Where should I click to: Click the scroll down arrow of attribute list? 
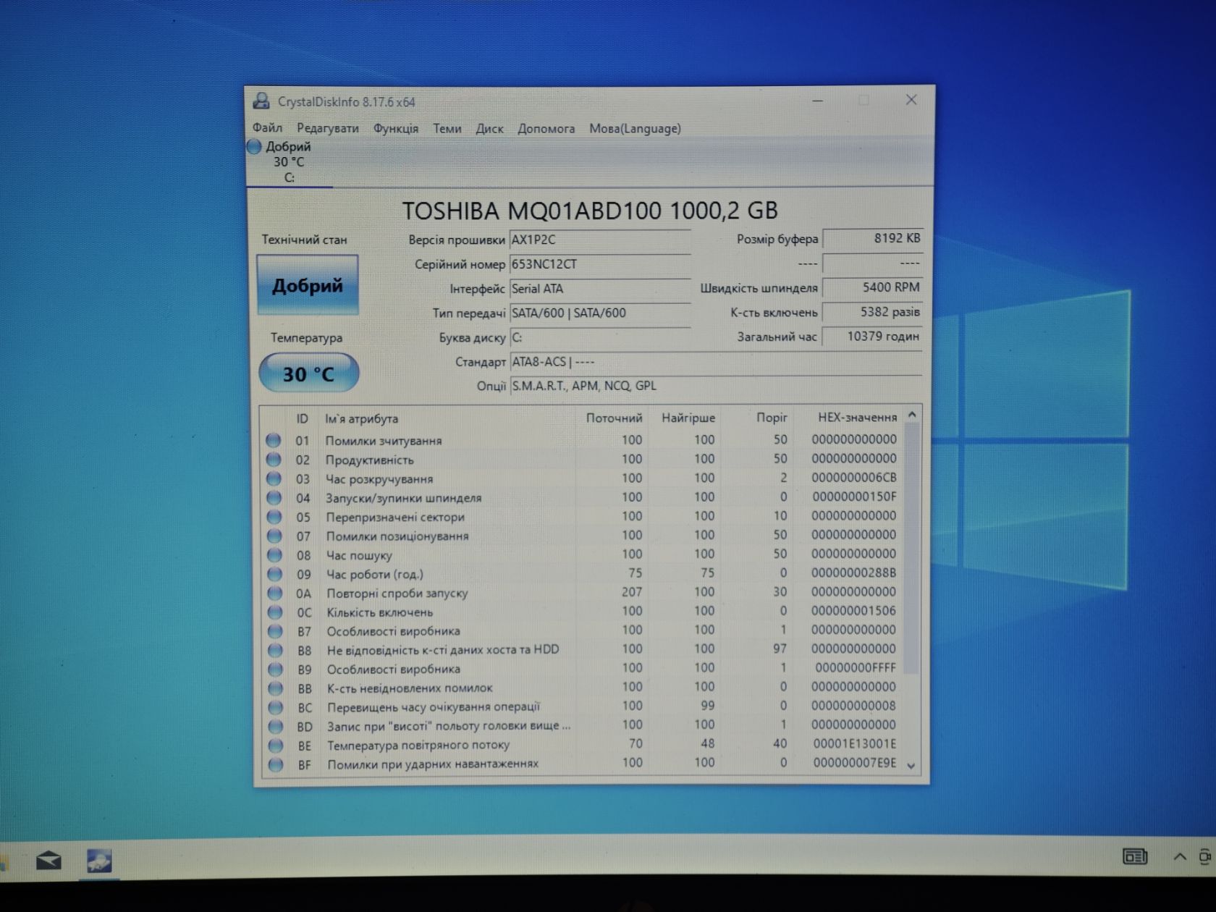(x=911, y=765)
